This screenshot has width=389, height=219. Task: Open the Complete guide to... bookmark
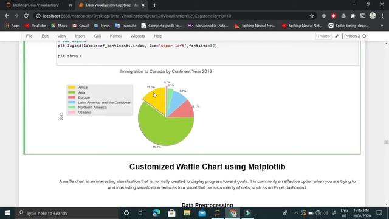click(162, 26)
